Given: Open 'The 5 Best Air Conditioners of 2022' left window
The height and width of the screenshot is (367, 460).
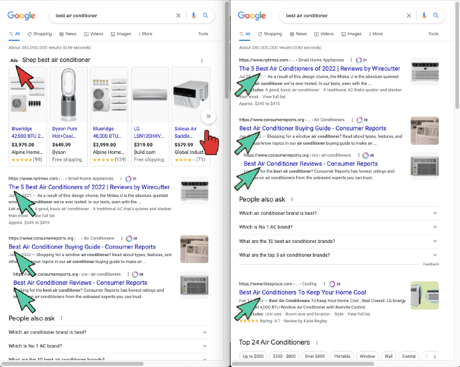Looking at the screenshot, I should point(89,187).
